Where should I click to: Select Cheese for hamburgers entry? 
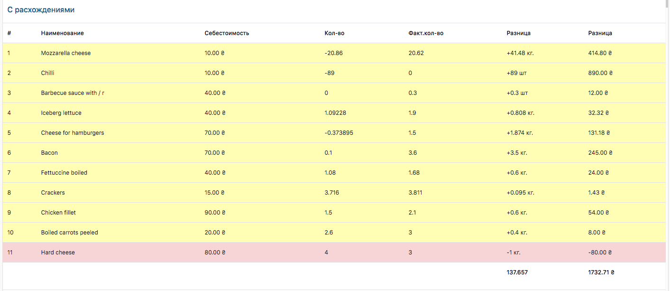(73, 133)
